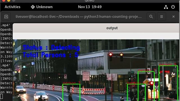Screen dimensions: 180x101
Task: Open a new terminal tab
Action: [x=6, y=17]
